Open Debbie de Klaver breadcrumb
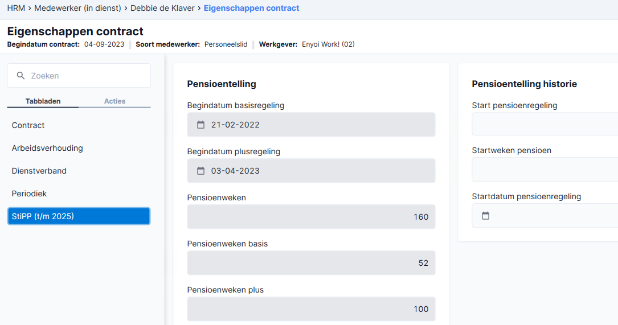 coord(162,9)
